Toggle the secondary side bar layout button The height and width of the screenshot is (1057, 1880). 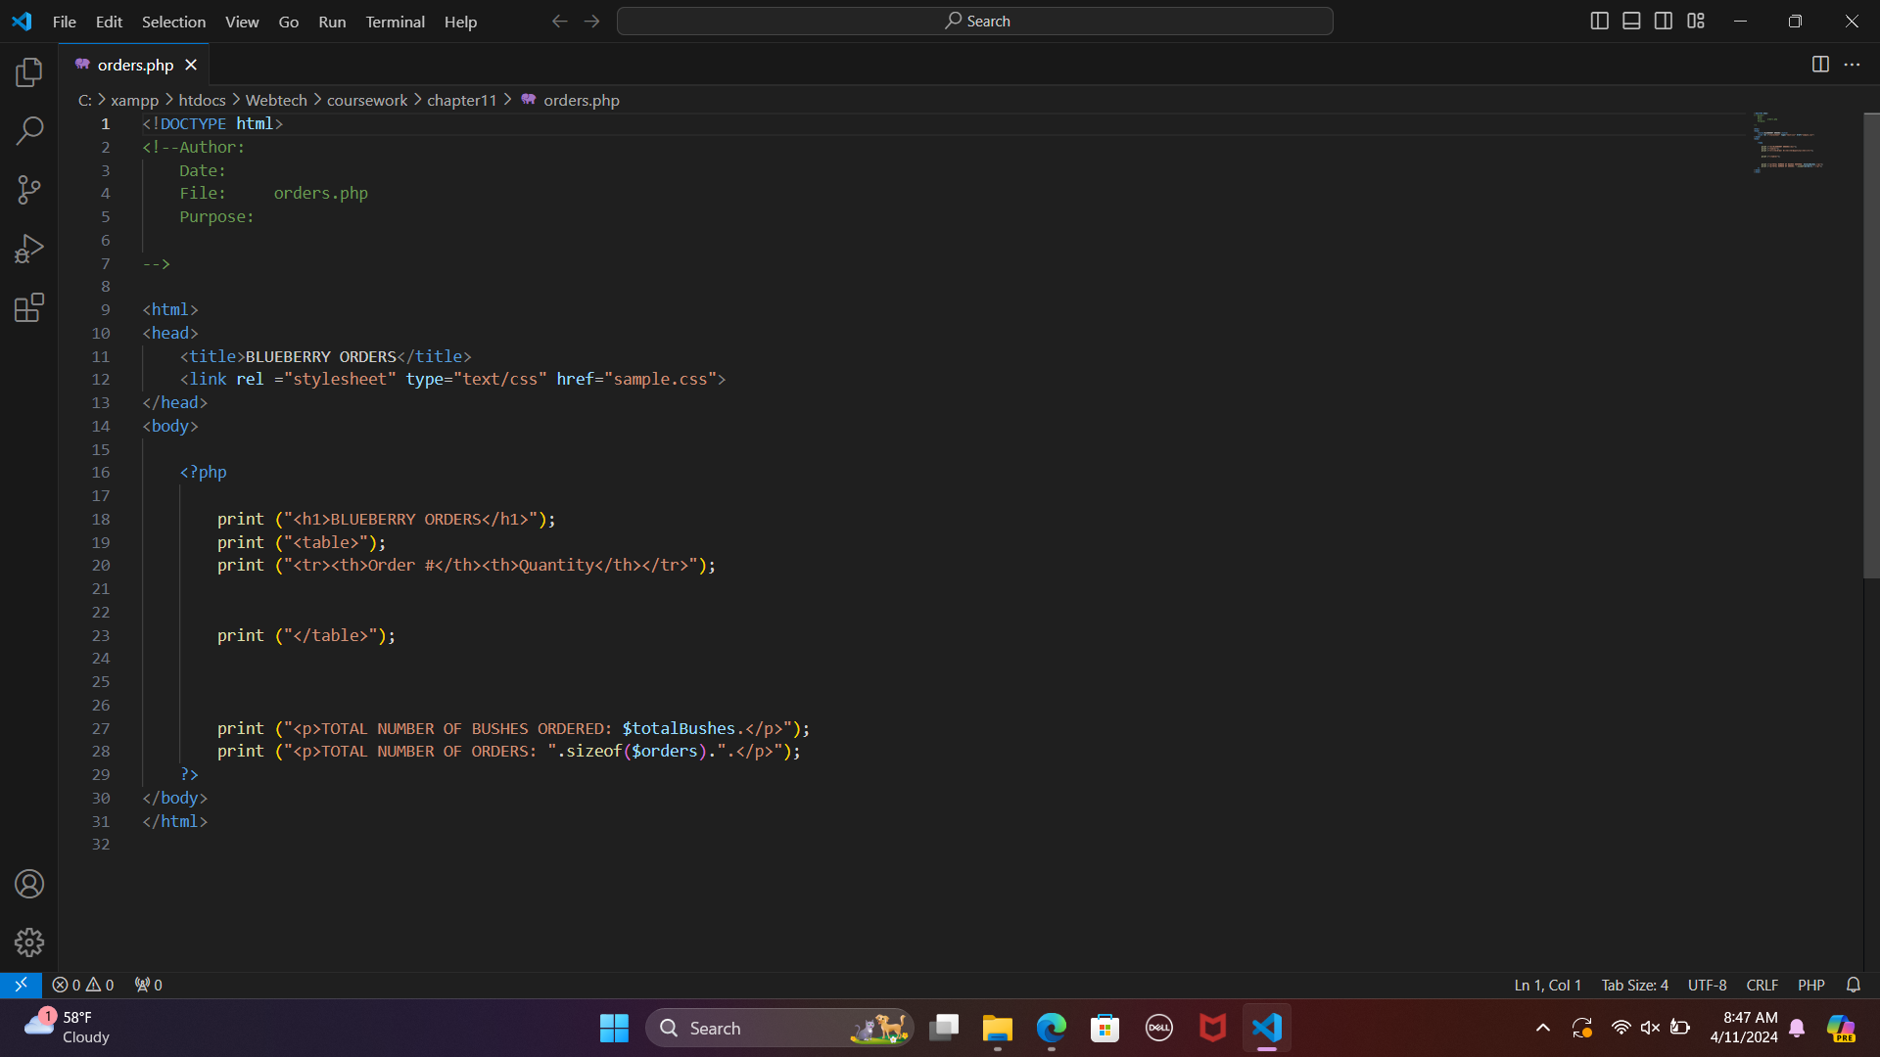pyautogui.click(x=1664, y=22)
